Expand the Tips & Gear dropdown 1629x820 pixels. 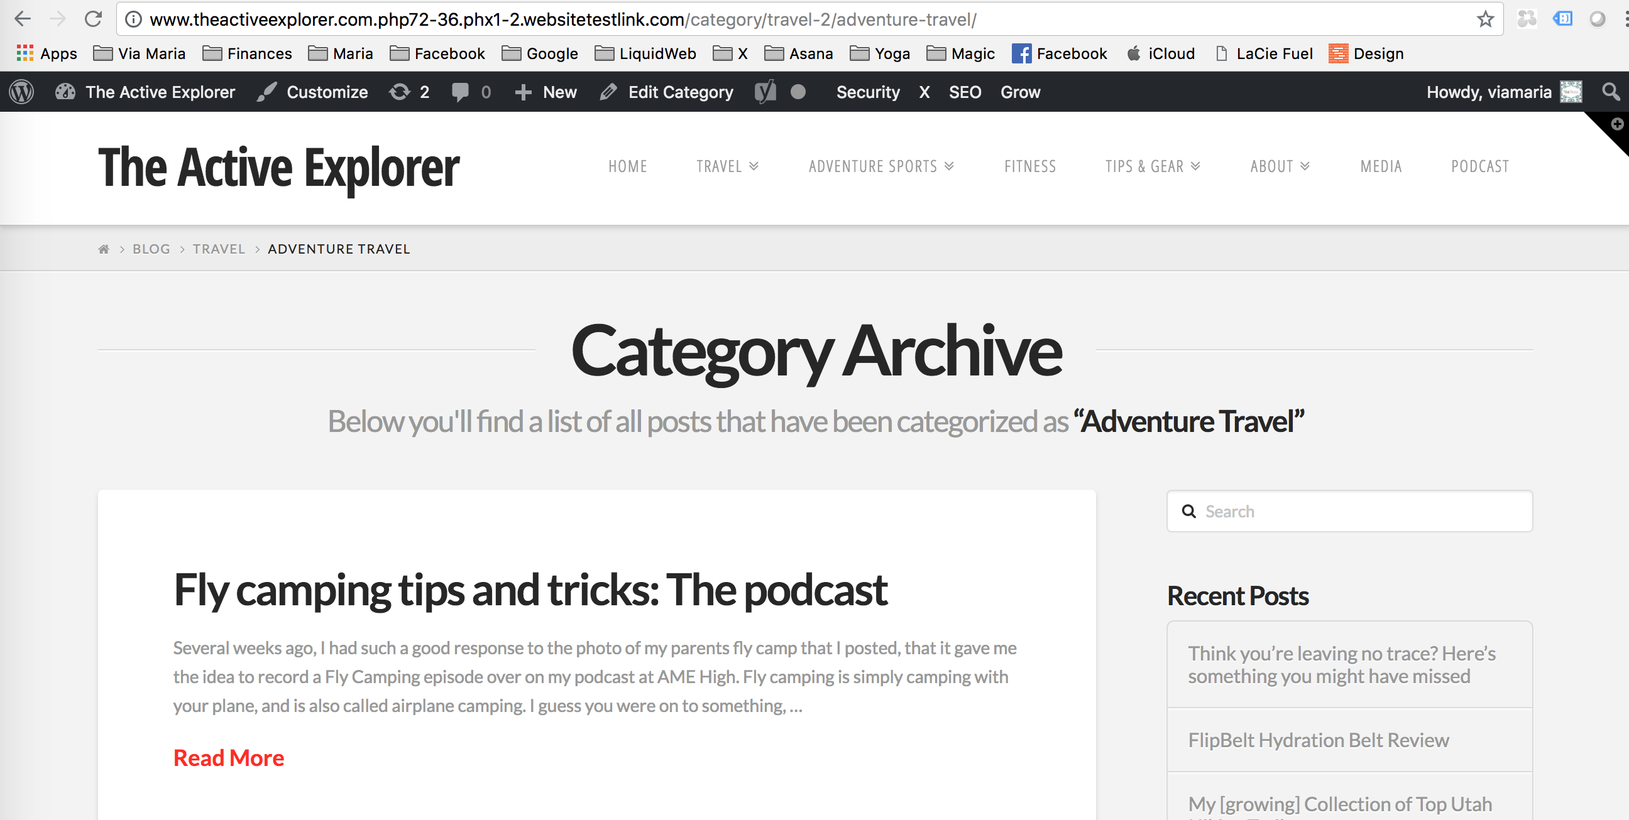tap(1152, 166)
